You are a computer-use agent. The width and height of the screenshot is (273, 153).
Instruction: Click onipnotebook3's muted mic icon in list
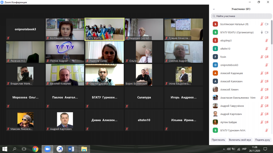click(x=267, y=65)
